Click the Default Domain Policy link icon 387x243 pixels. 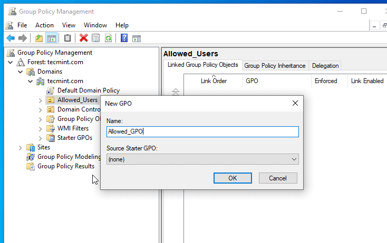pyautogui.click(x=50, y=90)
